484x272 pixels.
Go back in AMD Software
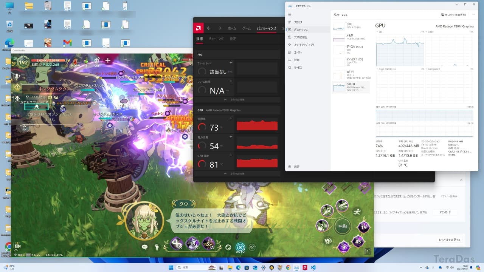tap(209, 28)
